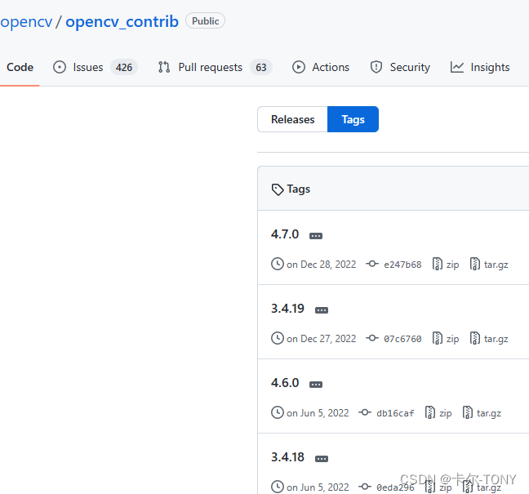Open tag 3.4.19
The width and height of the screenshot is (529, 494).
pos(287,309)
